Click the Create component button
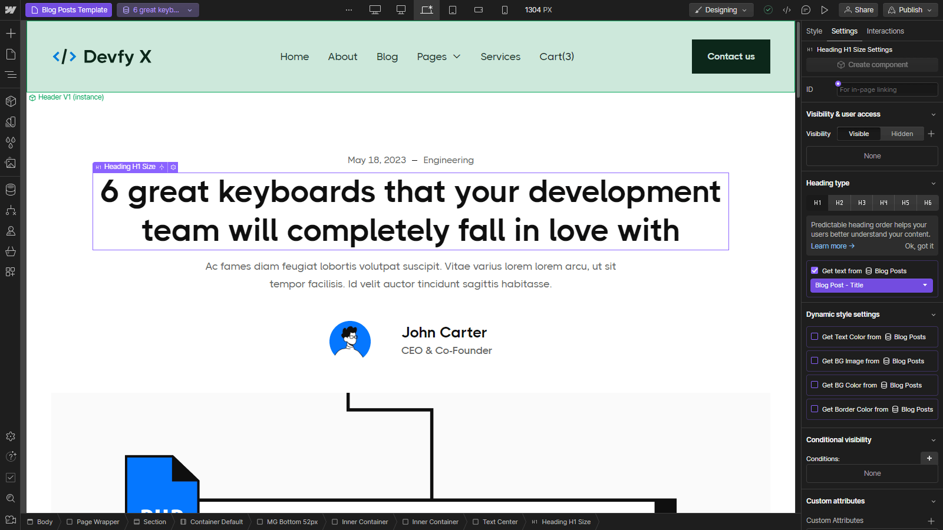The width and height of the screenshot is (943, 530). click(872, 64)
